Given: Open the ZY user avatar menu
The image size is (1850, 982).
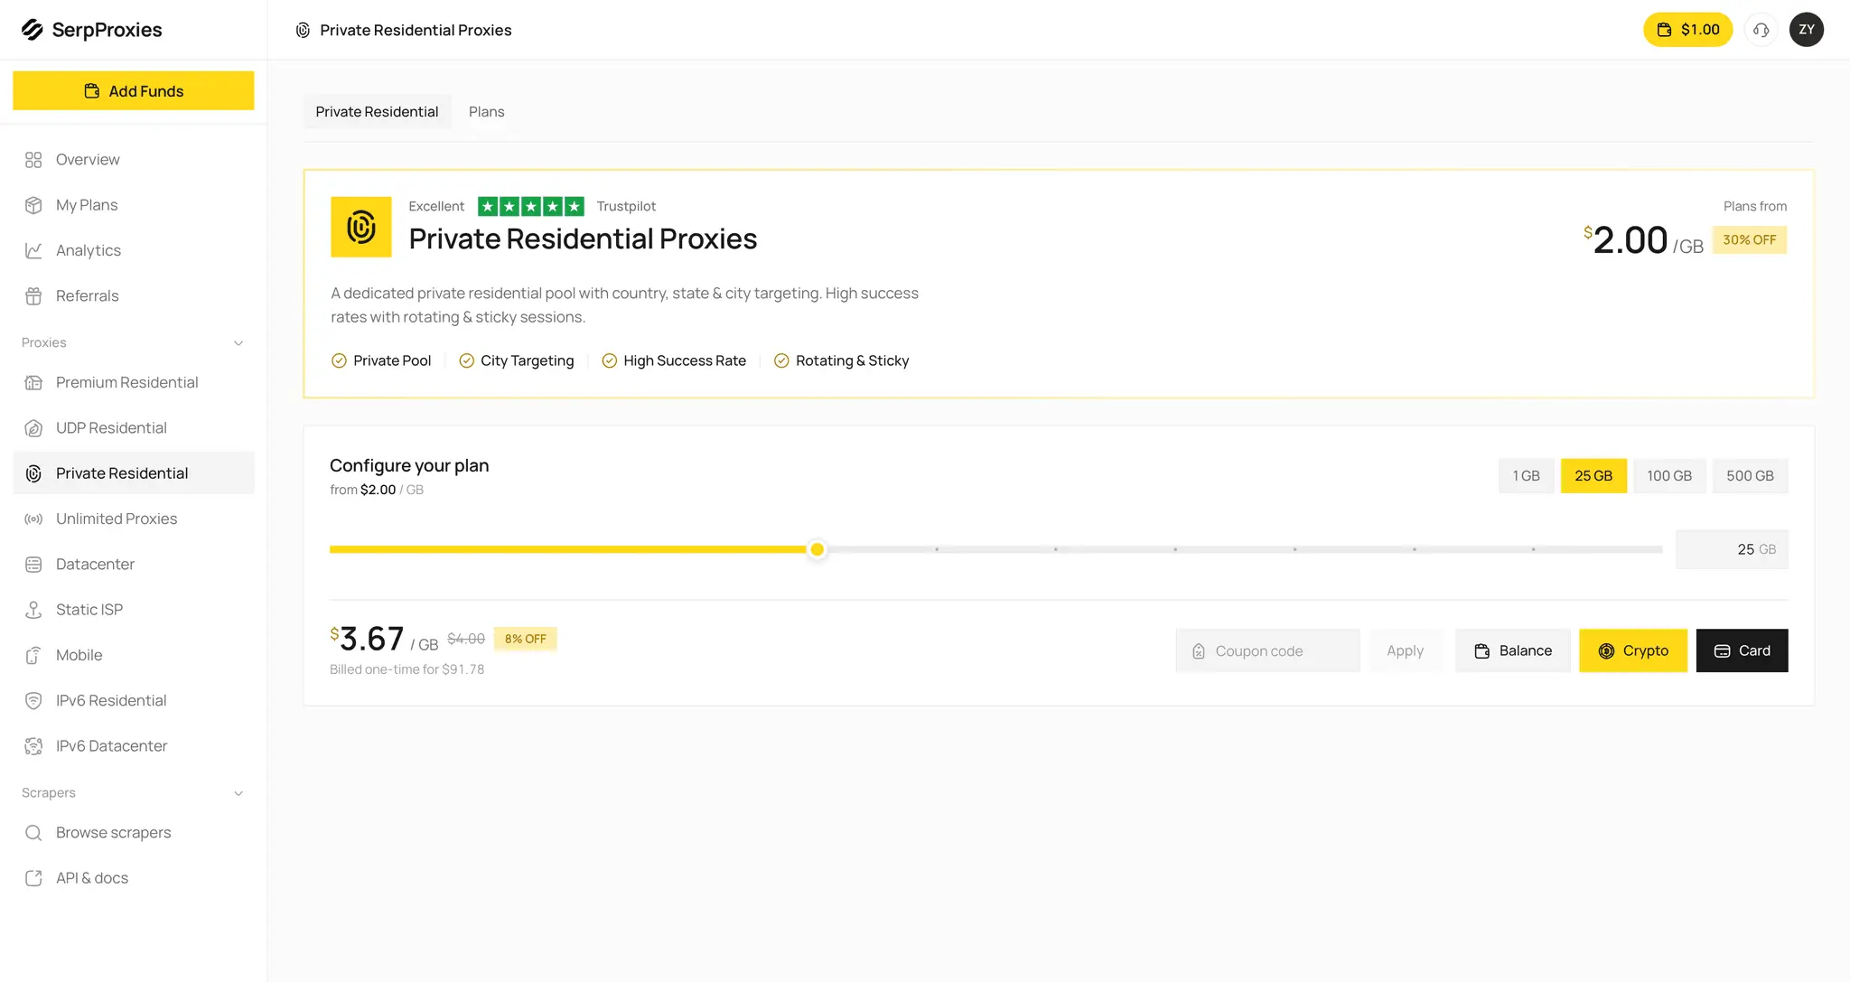Looking at the screenshot, I should coord(1806,30).
